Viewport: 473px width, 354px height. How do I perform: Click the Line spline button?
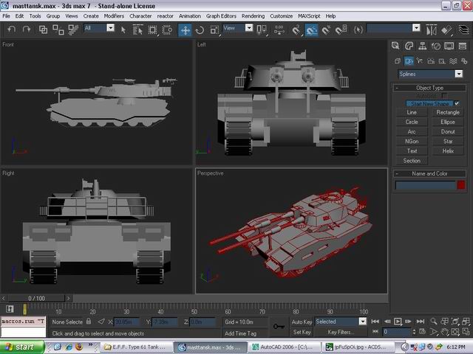click(x=412, y=112)
